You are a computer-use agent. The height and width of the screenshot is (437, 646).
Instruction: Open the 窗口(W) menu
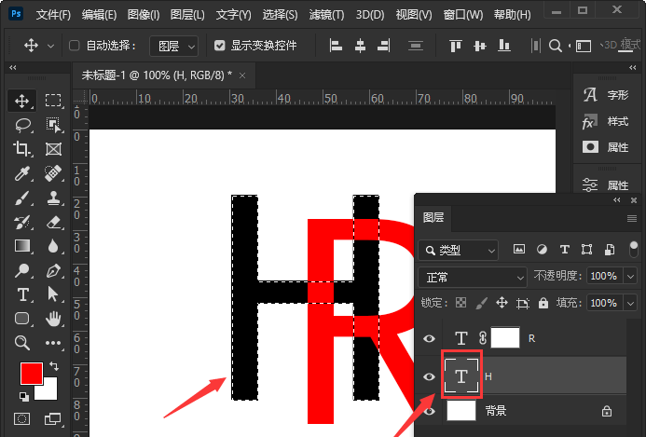click(x=463, y=15)
